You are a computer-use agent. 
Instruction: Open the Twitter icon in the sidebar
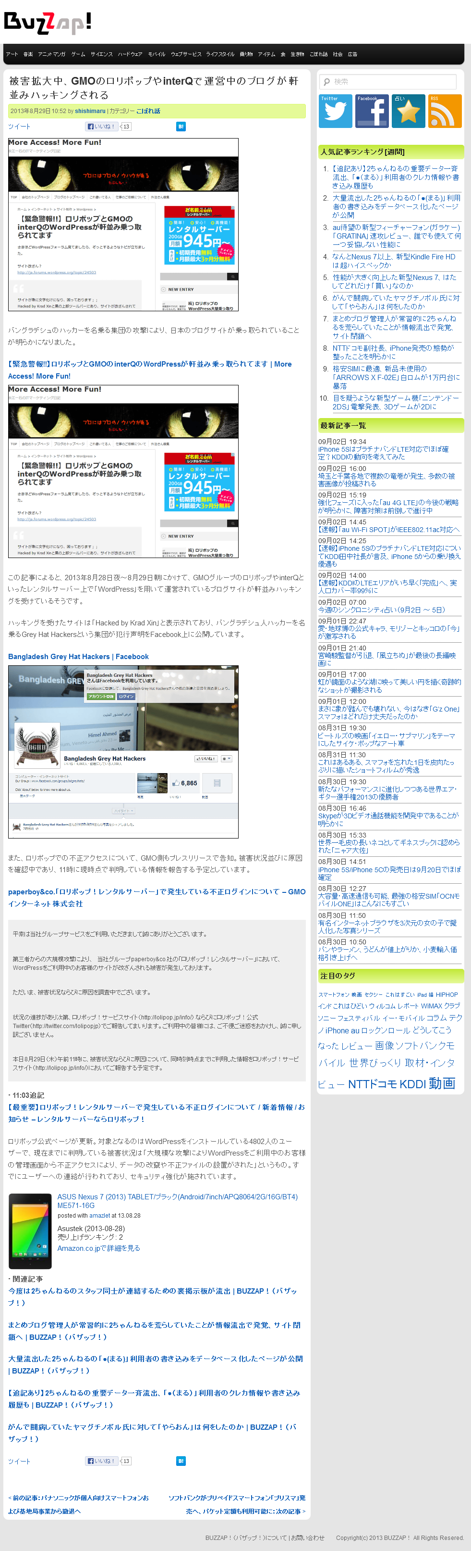[335, 112]
